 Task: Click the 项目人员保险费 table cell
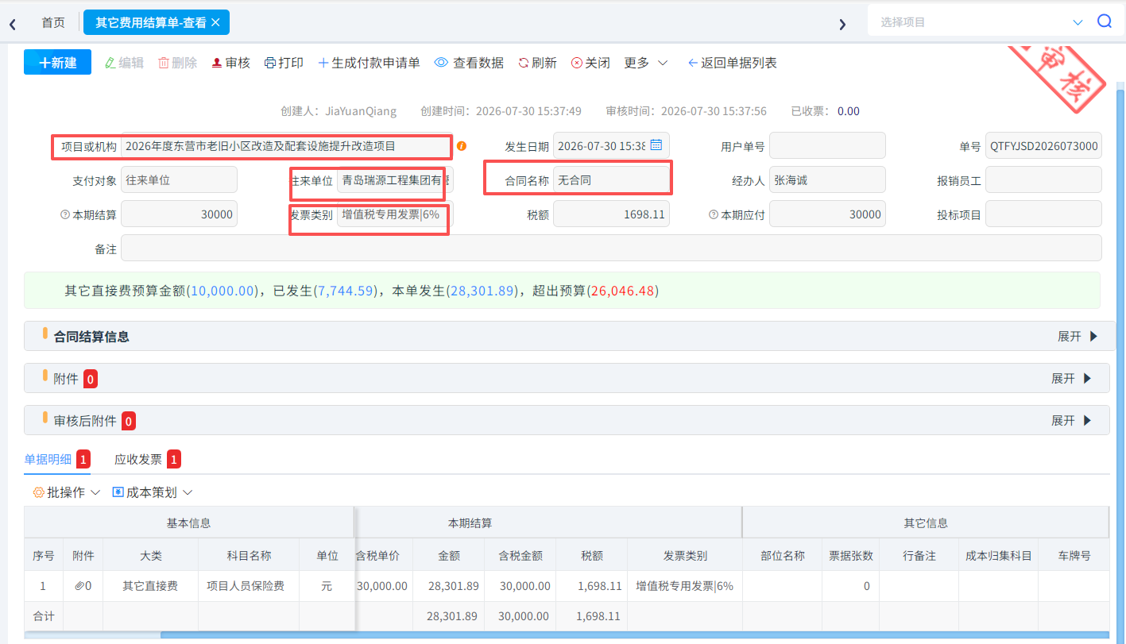pyautogui.click(x=249, y=586)
